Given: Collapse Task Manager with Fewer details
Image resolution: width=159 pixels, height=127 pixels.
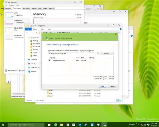Looking at the screenshot, I should (12, 71).
